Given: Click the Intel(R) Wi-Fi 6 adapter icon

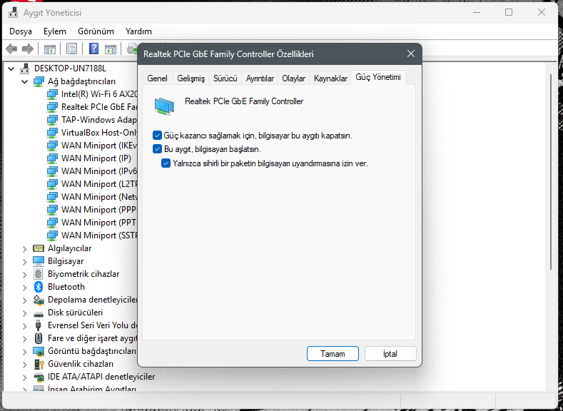Looking at the screenshot, I should [52, 94].
